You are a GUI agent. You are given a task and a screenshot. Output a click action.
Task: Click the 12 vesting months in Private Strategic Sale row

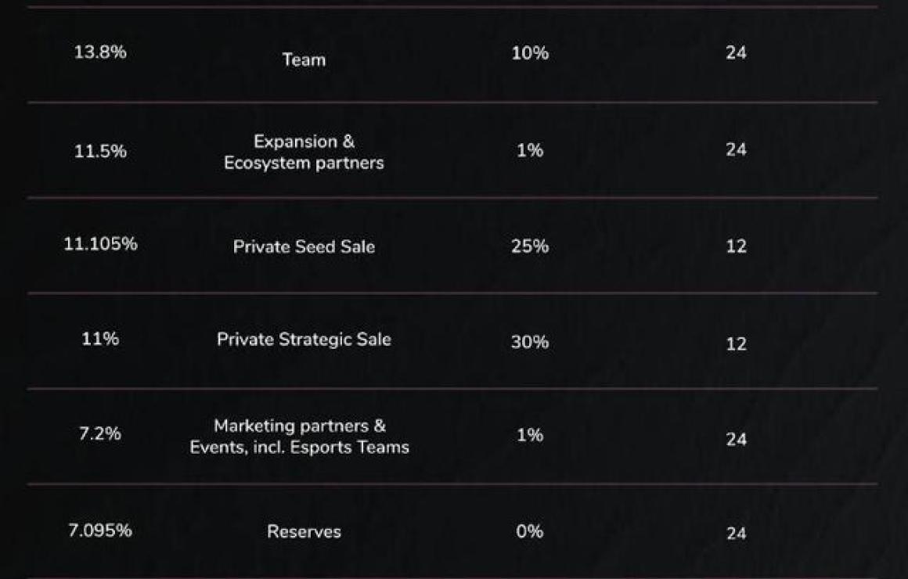point(736,344)
